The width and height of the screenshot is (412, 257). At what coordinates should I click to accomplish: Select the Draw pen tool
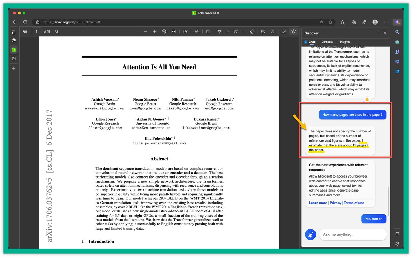pos(220,32)
